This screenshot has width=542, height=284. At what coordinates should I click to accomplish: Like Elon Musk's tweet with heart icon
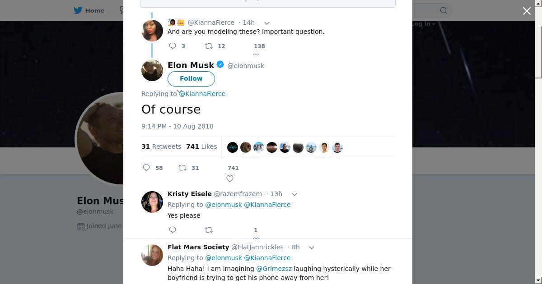(230, 179)
